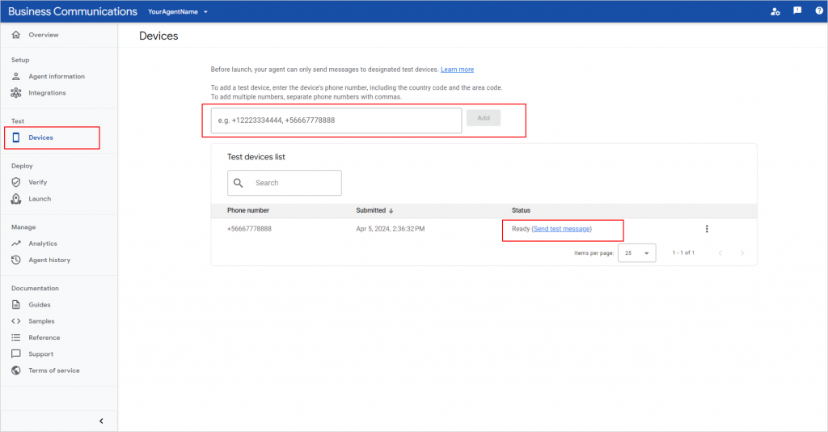Expand the YourAgentName agent dropdown

(x=178, y=12)
